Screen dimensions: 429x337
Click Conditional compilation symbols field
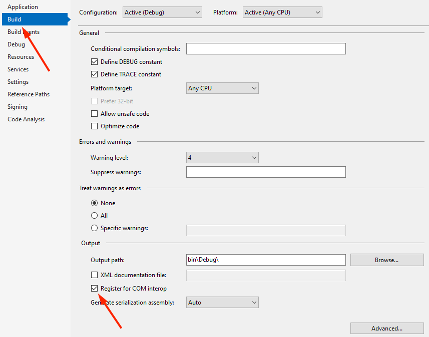(x=266, y=48)
